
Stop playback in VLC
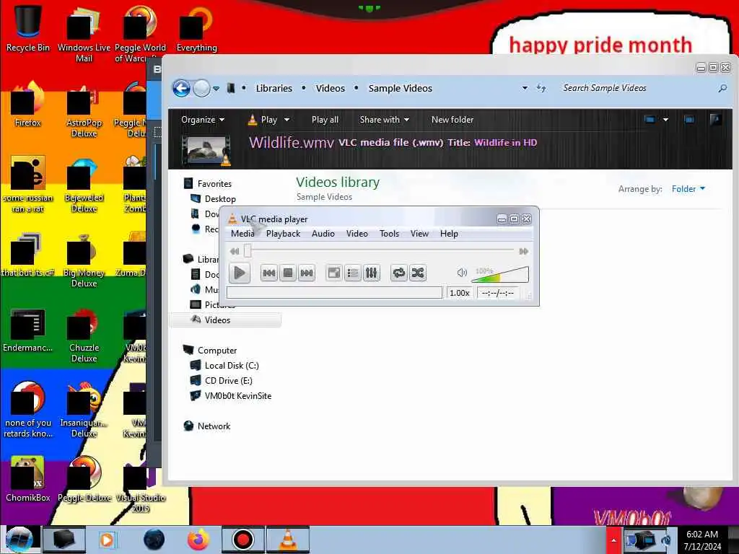[x=288, y=273]
